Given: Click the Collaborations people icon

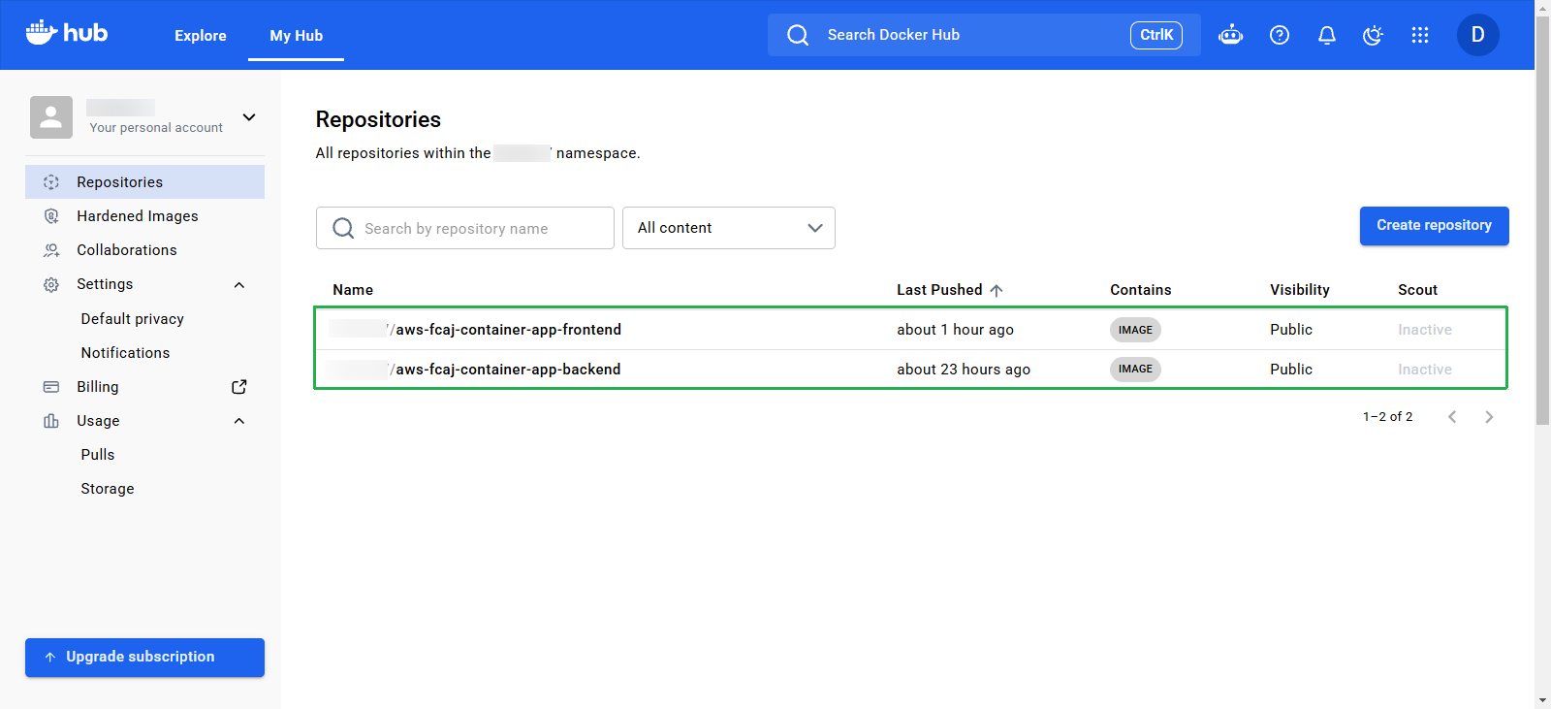Looking at the screenshot, I should (x=51, y=250).
